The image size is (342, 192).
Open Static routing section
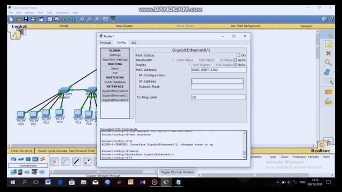click(x=115, y=68)
